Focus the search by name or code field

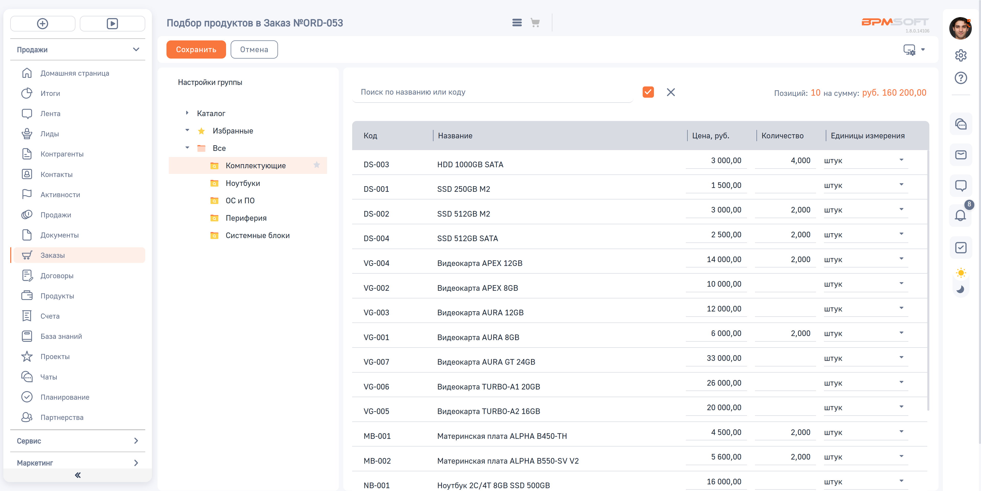tap(492, 92)
